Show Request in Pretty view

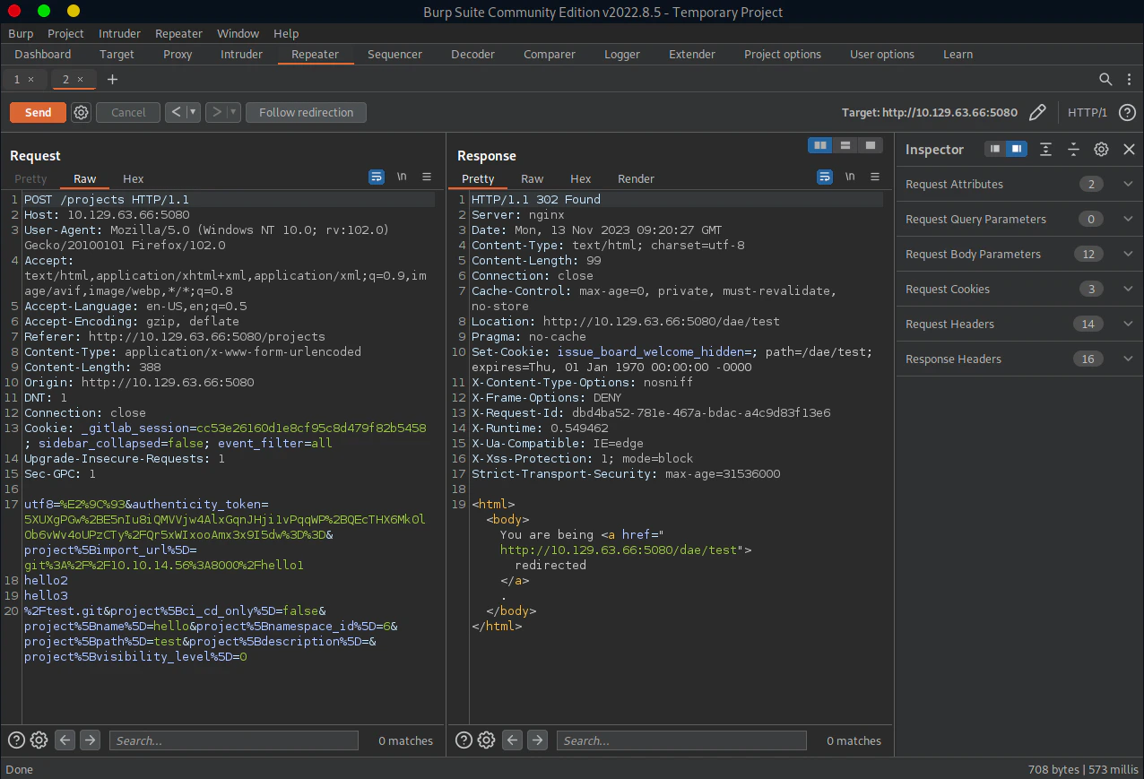30,178
